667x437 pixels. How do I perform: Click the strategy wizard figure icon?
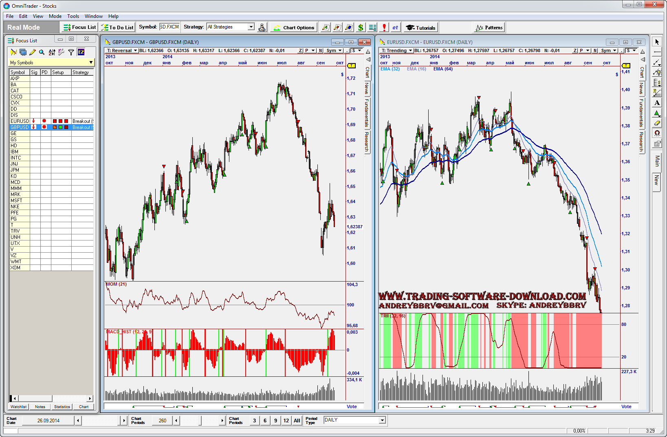[x=262, y=27]
